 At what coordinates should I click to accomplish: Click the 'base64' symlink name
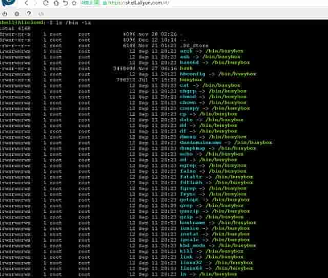point(189,62)
